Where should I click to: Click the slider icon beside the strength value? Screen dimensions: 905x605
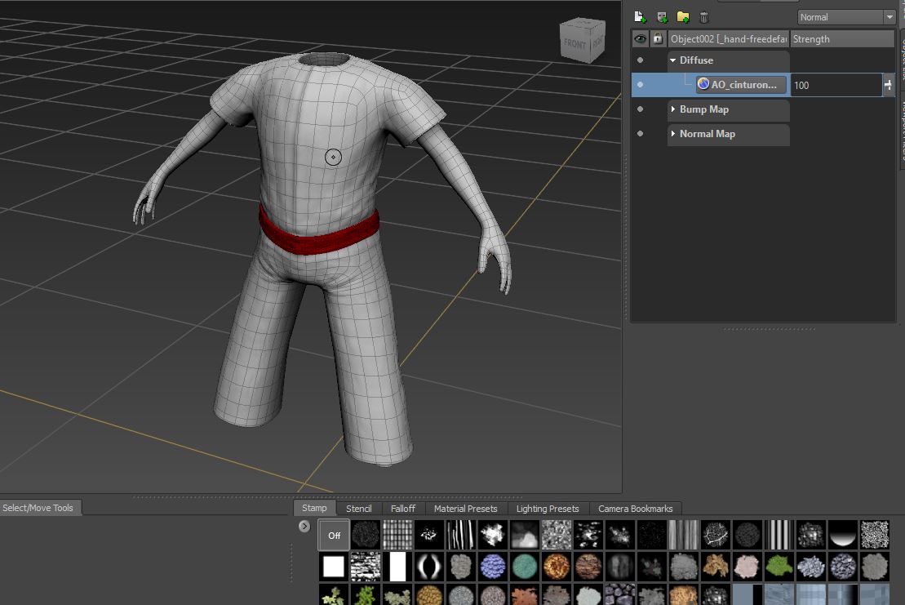(x=888, y=85)
